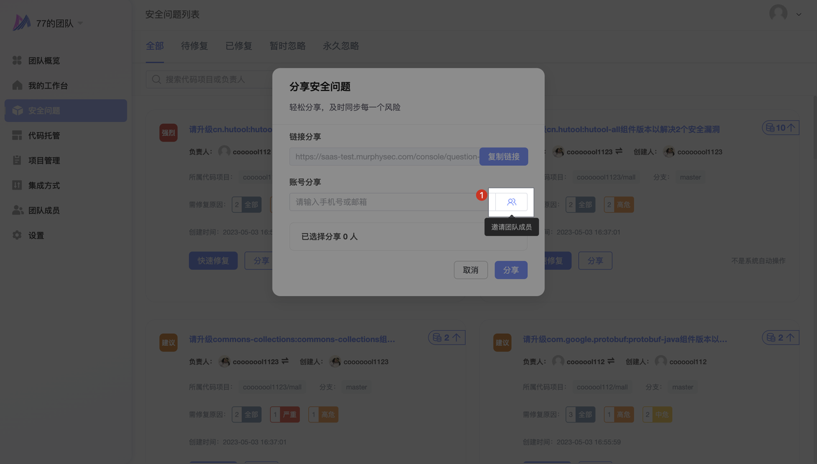Click the user avatar at top right
This screenshot has width=817, height=464.
coord(778,13)
